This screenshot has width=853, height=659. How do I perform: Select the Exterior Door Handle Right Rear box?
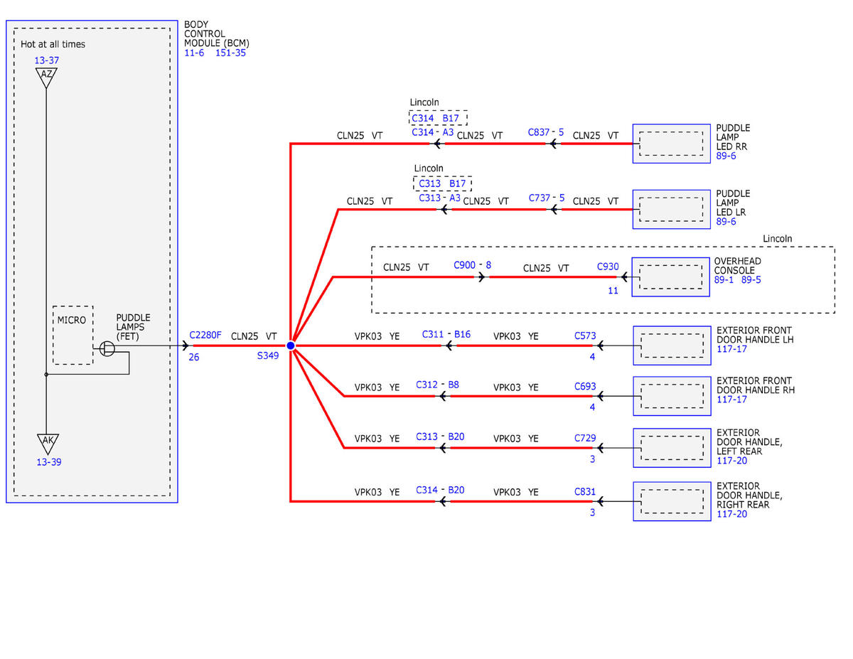point(672,501)
